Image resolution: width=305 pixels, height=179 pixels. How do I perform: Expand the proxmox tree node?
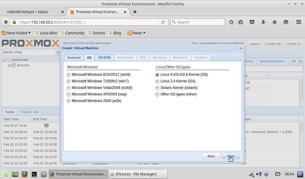point(9,65)
